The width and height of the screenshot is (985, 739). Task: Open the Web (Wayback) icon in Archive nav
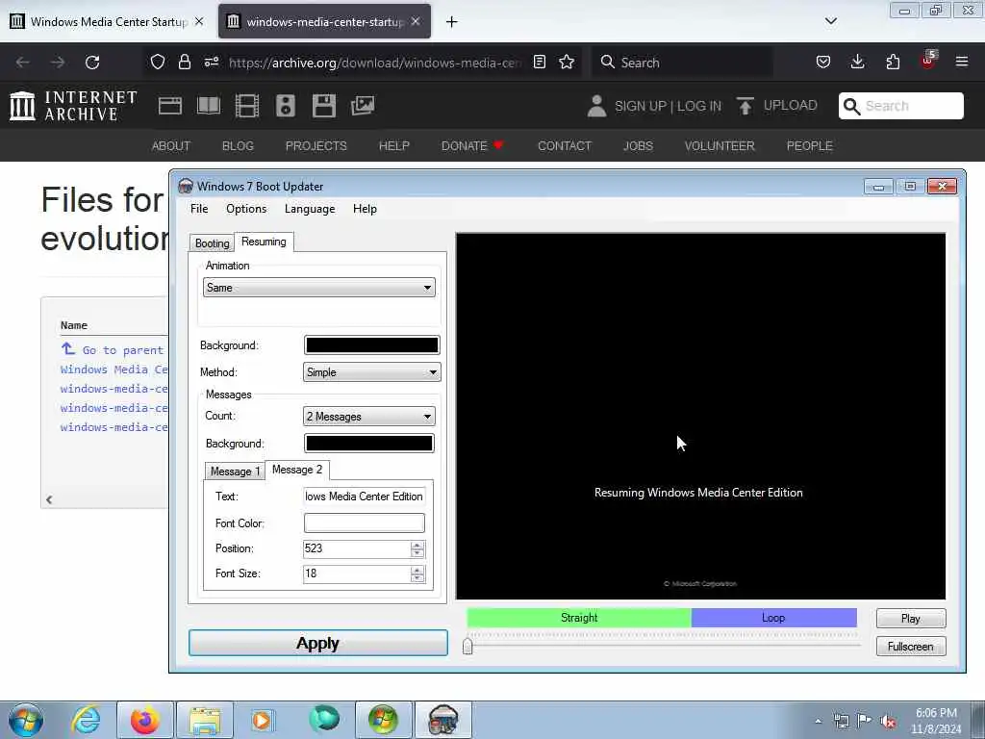coord(169,106)
